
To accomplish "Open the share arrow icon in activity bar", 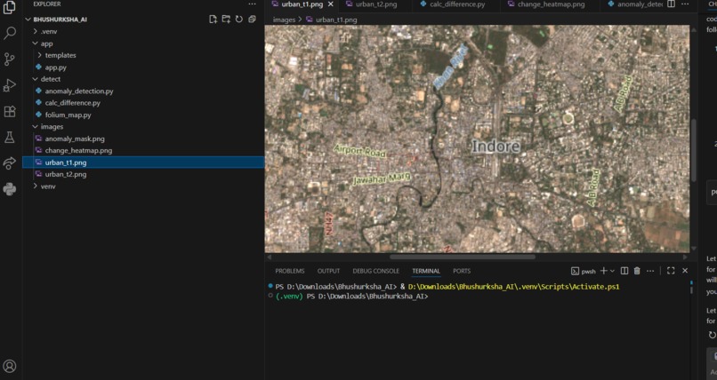I will pos(10,162).
